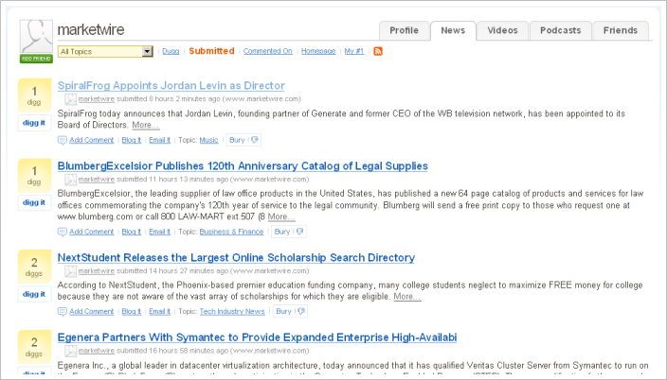Open the Homepage filter link
Image resolution: width=667 pixels, height=380 pixels.
[x=318, y=51]
